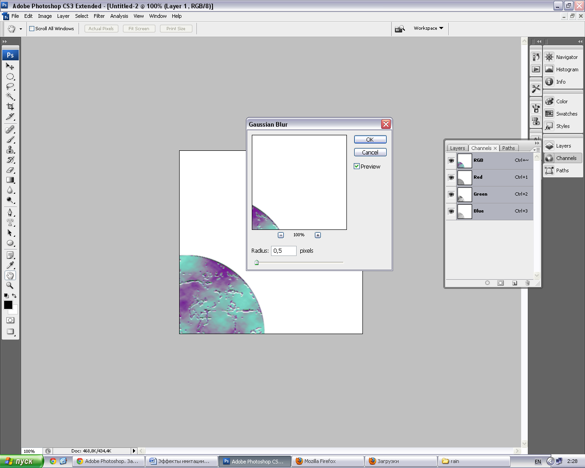The height and width of the screenshot is (468, 585).
Task: Click the document zoom percentage field
Action: pyautogui.click(x=32, y=451)
